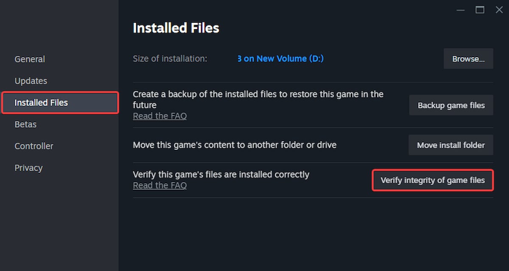Open Read the FAQ link about verifying files
Screen dimensions: 509x271
pos(159,185)
